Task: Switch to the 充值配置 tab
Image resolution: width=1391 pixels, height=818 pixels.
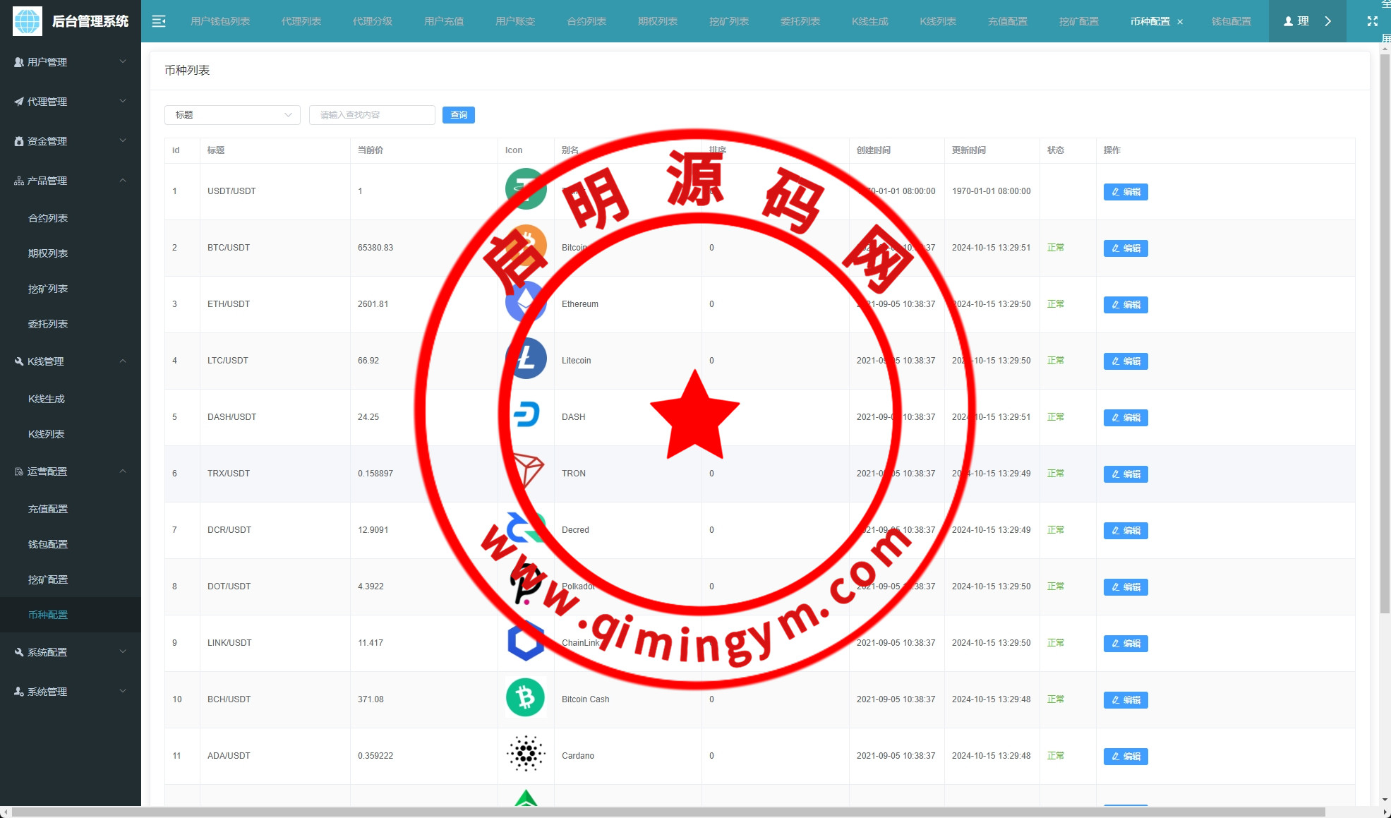Action: coord(1007,21)
